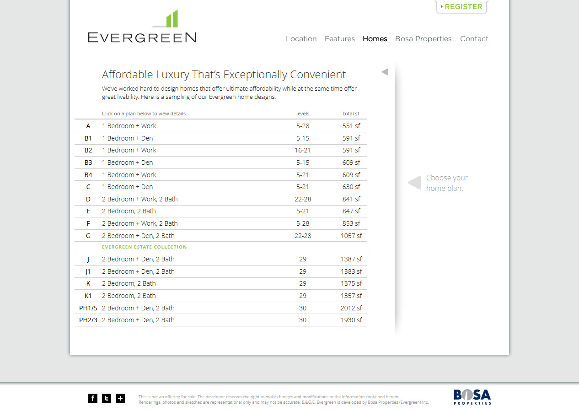Open the Facebook icon in footer

coord(93,398)
